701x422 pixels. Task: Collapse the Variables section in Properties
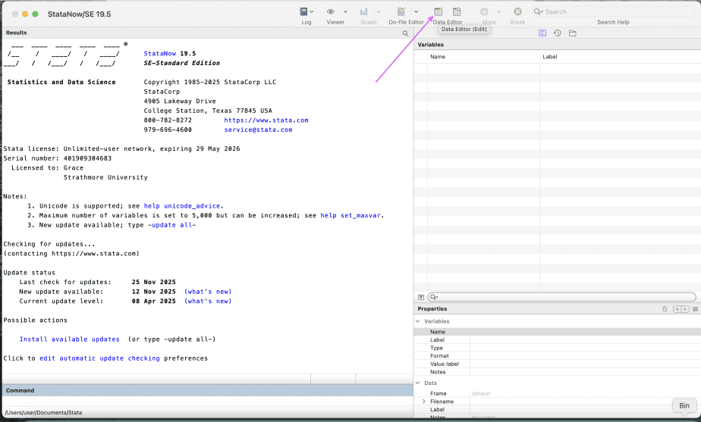coord(417,321)
